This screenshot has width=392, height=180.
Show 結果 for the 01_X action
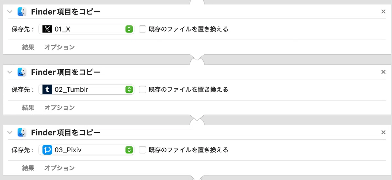click(x=28, y=47)
